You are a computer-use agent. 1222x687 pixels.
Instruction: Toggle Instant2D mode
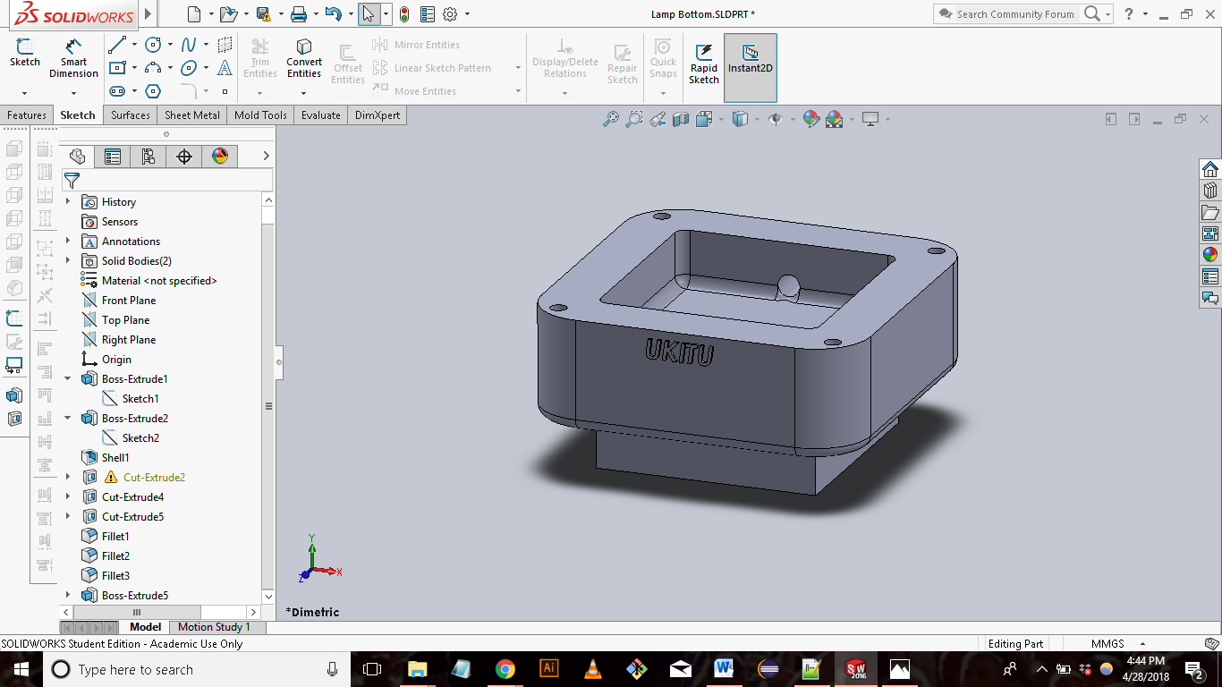click(750, 63)
